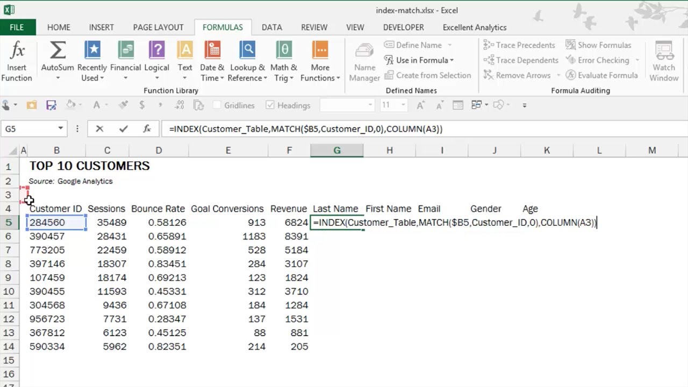Viewport: 688px width, 387px height.
Task: Decrease font size with the small A
Action: tap(439, 105)
